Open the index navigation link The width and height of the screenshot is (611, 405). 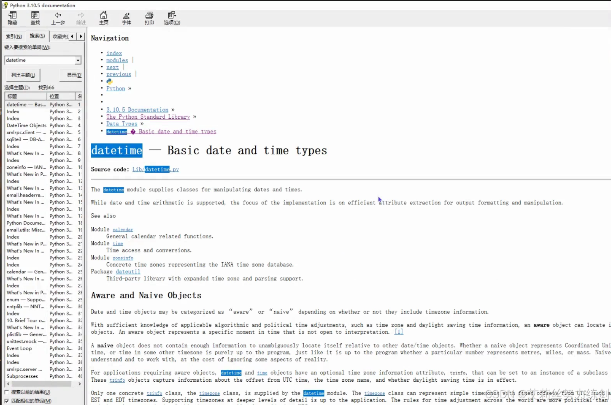pyautogui.click(x=114, y=53)
